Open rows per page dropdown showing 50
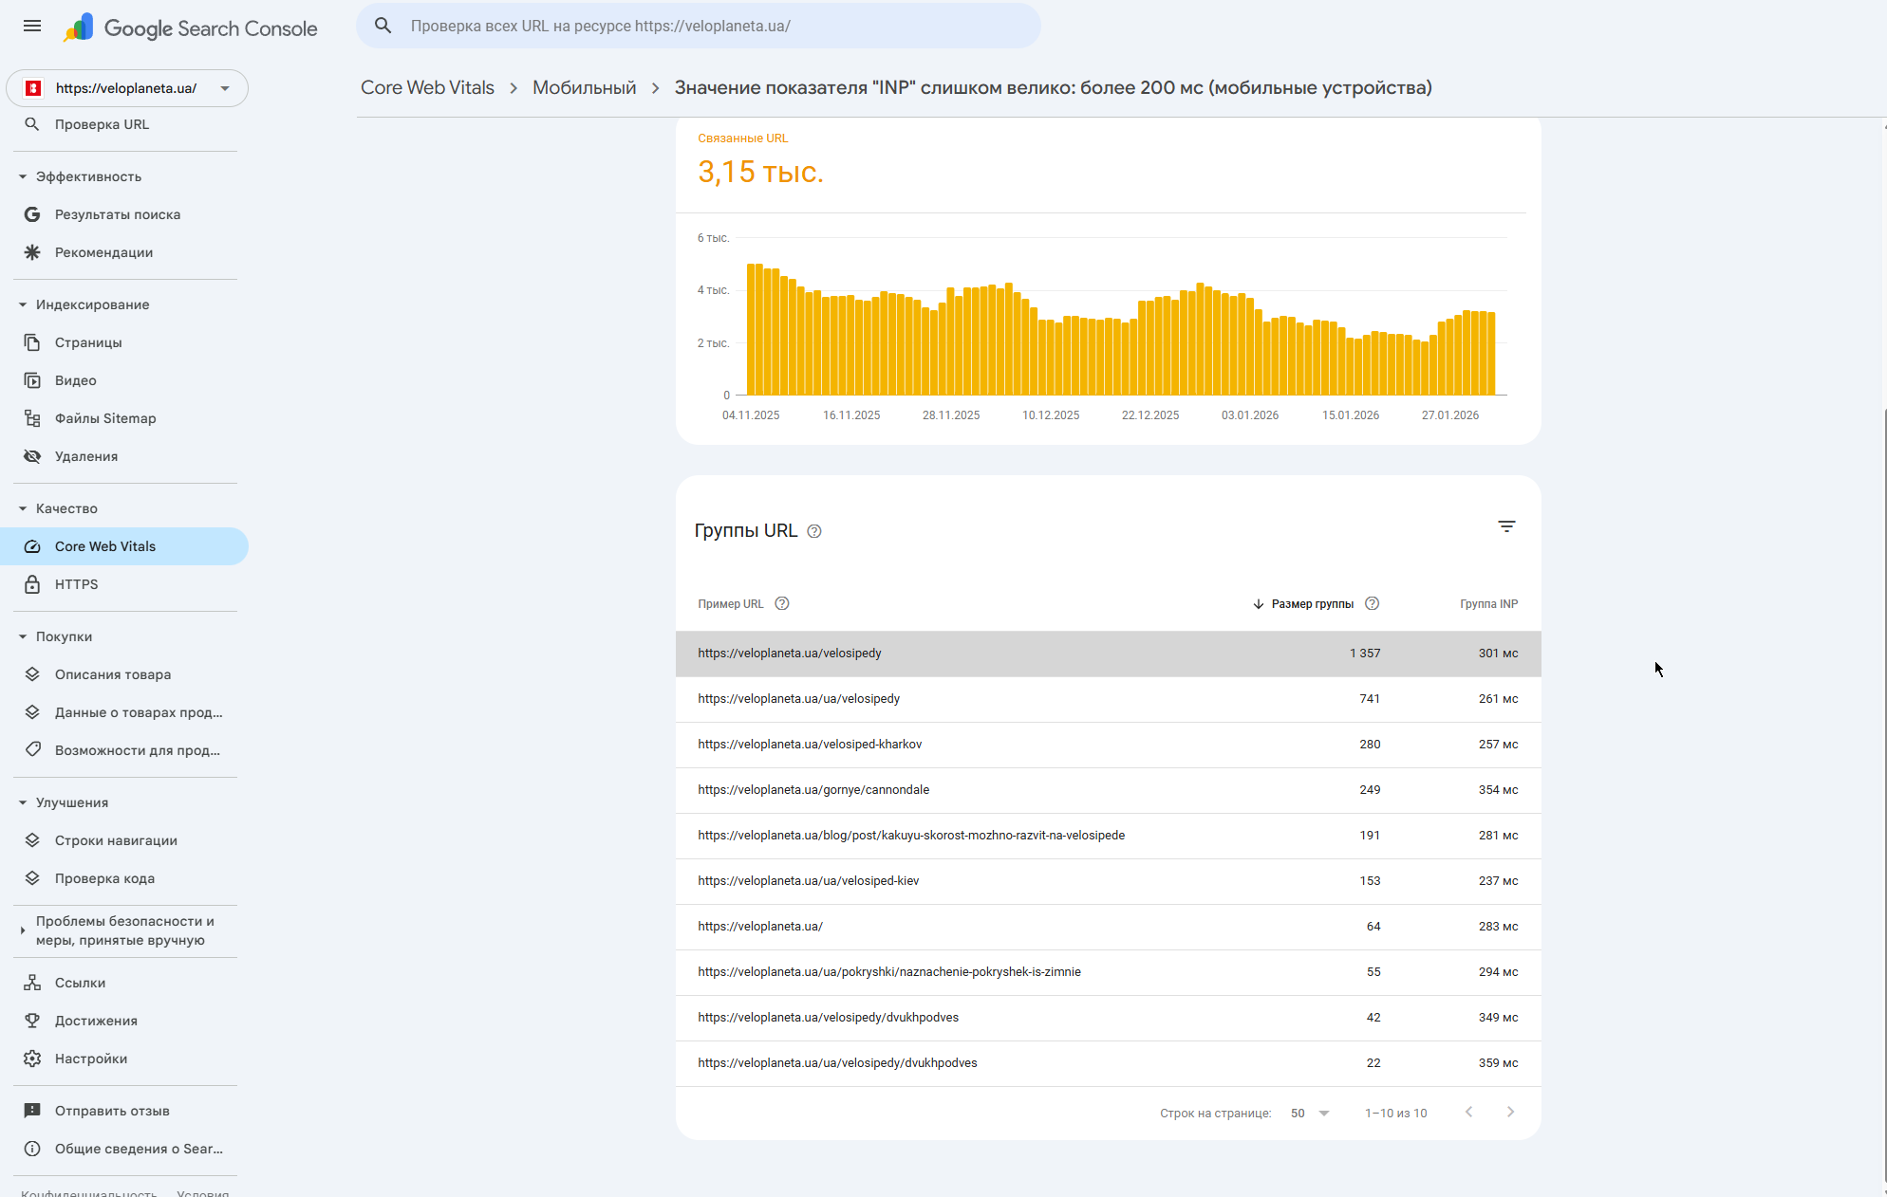Viewport: 1887px width, 1197px height. [1310, 1114]
